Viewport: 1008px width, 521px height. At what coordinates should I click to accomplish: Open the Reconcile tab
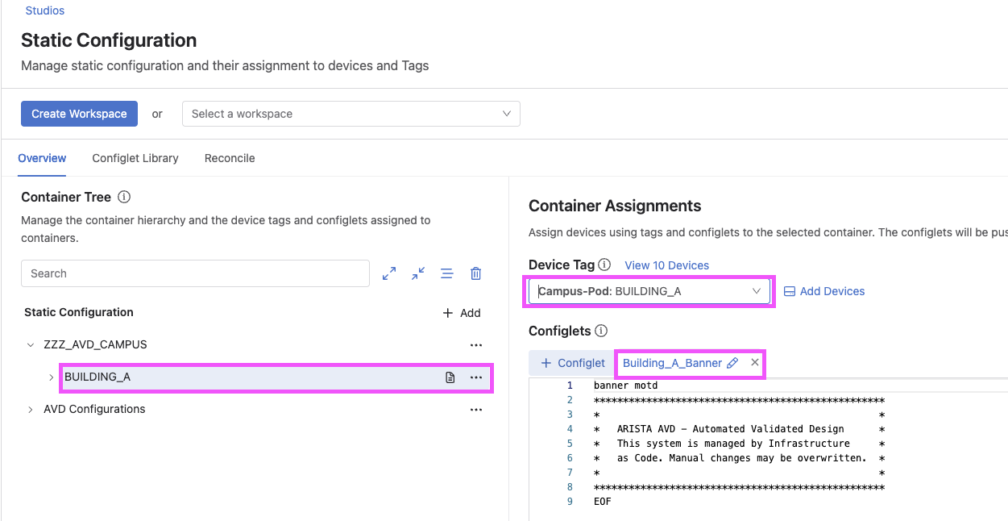pyautogui.click(x=229, y=158)
